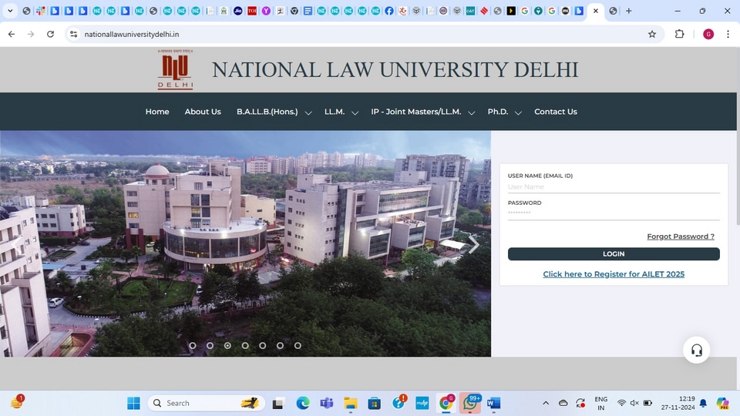Click the browser address bar URL

point(132,34)
